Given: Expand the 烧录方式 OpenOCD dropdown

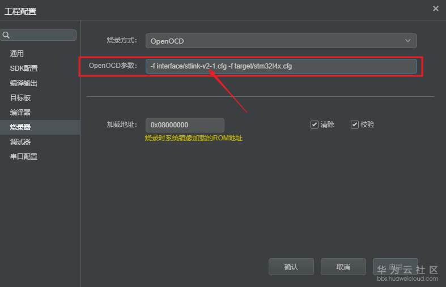Looking at the screenshot, I should click(x=281, y=41).
